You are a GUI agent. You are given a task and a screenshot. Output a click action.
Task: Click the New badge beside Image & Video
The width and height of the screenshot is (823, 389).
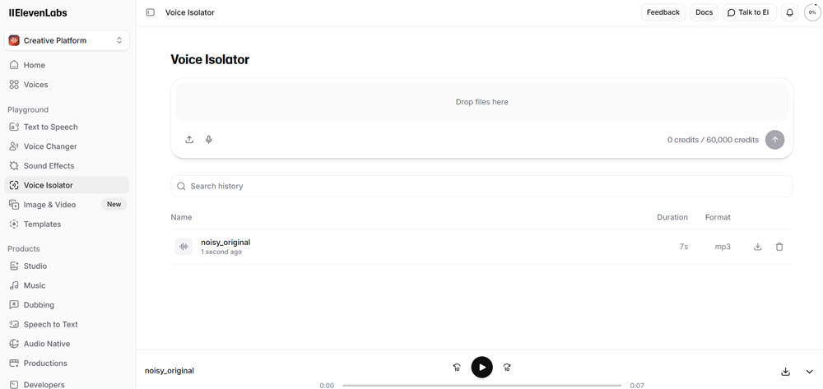114,205
